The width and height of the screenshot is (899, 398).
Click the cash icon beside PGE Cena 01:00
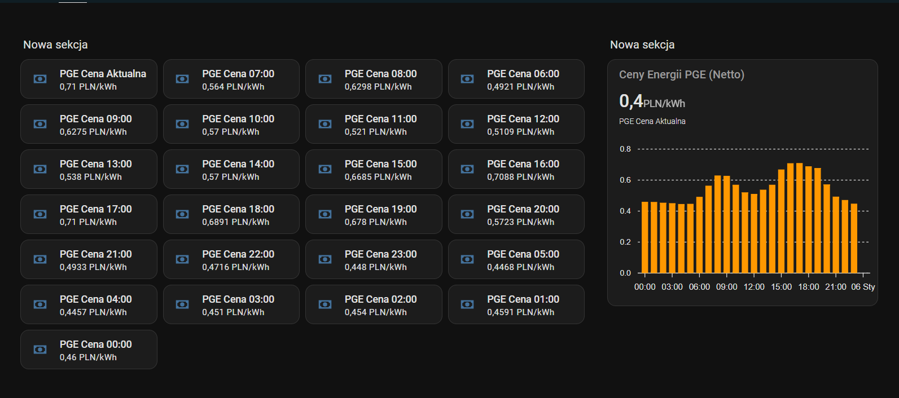(467, 304)
